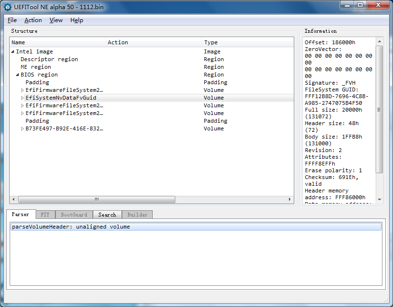Switch to the Builder tab
This screenshot has width=393, height=307.
pyautogui.click(x=137, y=215)
